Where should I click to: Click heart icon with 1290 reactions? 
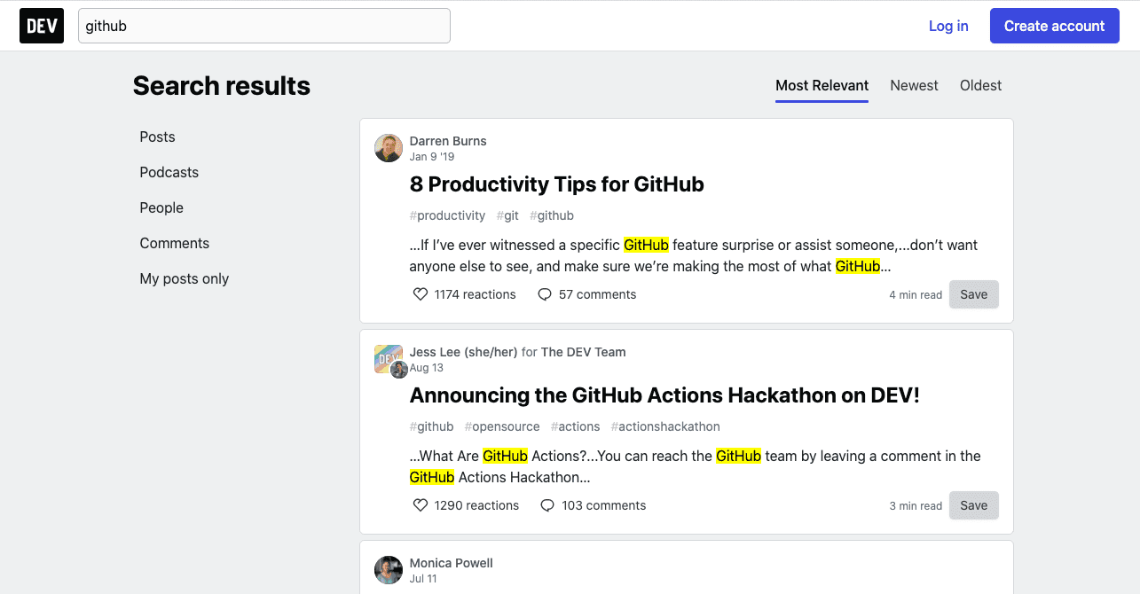(x=421, y=505)
